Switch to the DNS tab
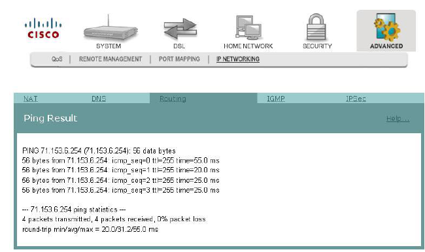Screen dimensions: 425x252 tap(99, 99)
